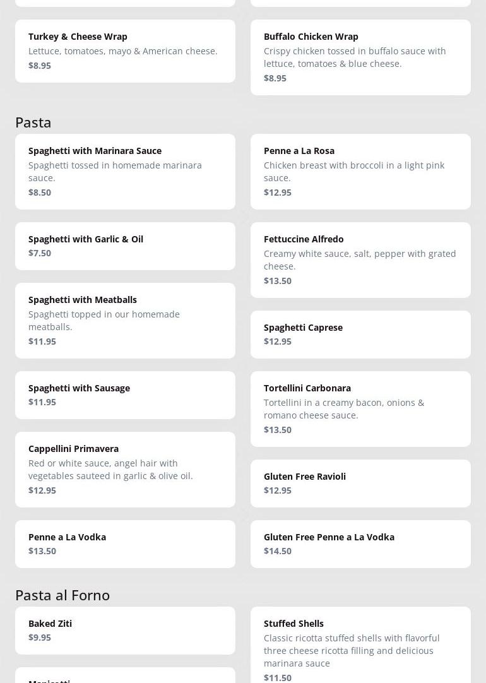Open the Penne a La Rosa item
The height and width of the screenshot is (683, 486).
[360, 171]
